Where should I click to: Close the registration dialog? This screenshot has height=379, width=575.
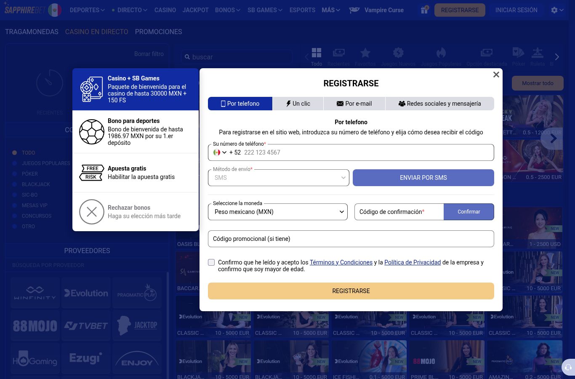[496, 75]
